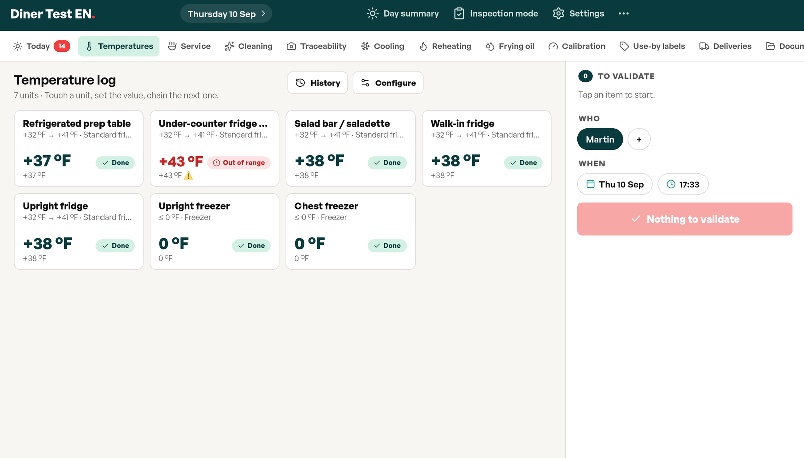Click the Inspection mode clipboard icon
This screenshot has width=804, height=458.
click(459, 14)
